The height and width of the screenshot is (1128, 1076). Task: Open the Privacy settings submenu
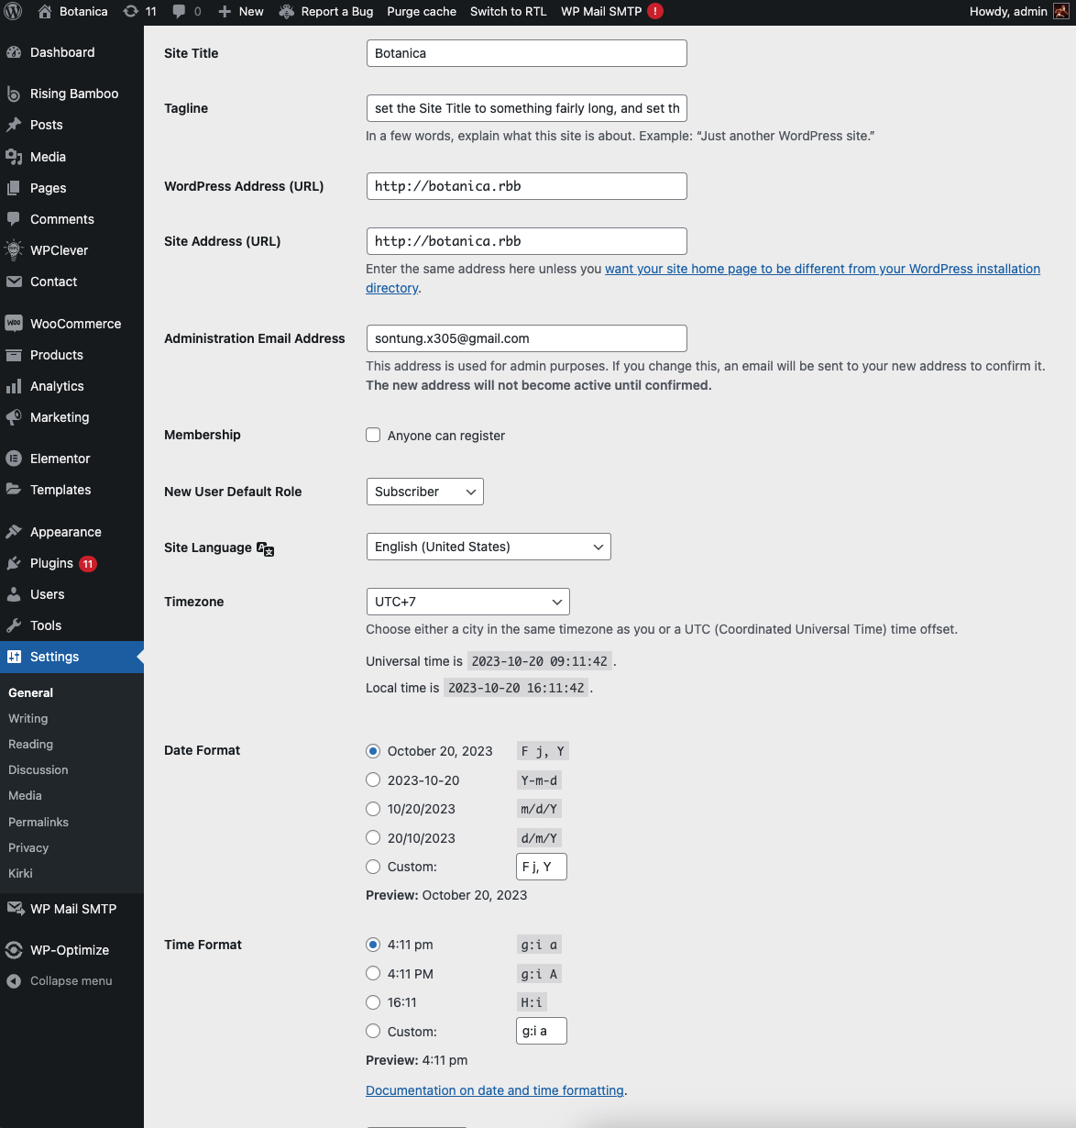(x=28, y=847)
